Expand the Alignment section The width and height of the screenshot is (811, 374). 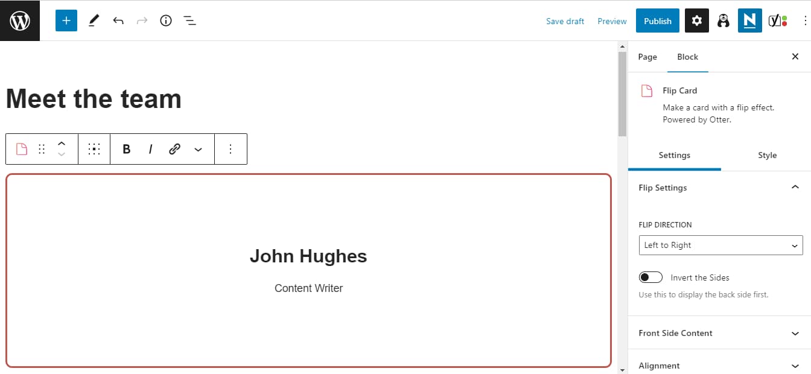coord(717,364)
